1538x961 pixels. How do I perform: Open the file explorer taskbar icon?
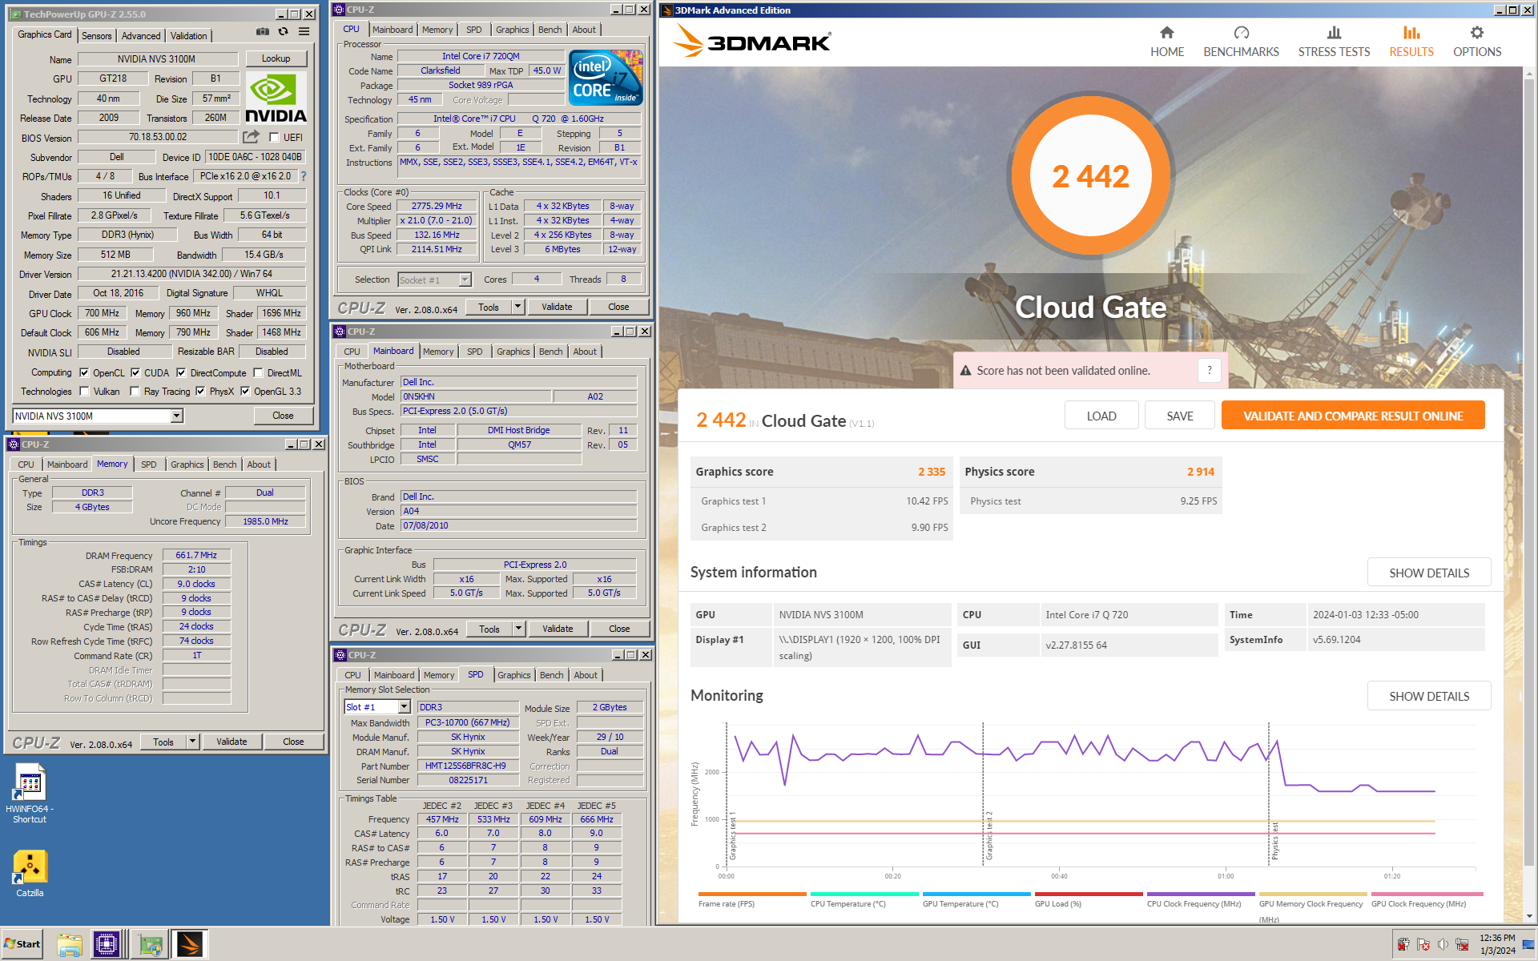coord(70,944)
